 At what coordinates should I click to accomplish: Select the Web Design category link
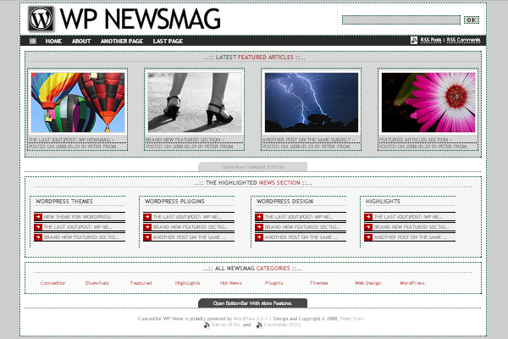[367, 282]
